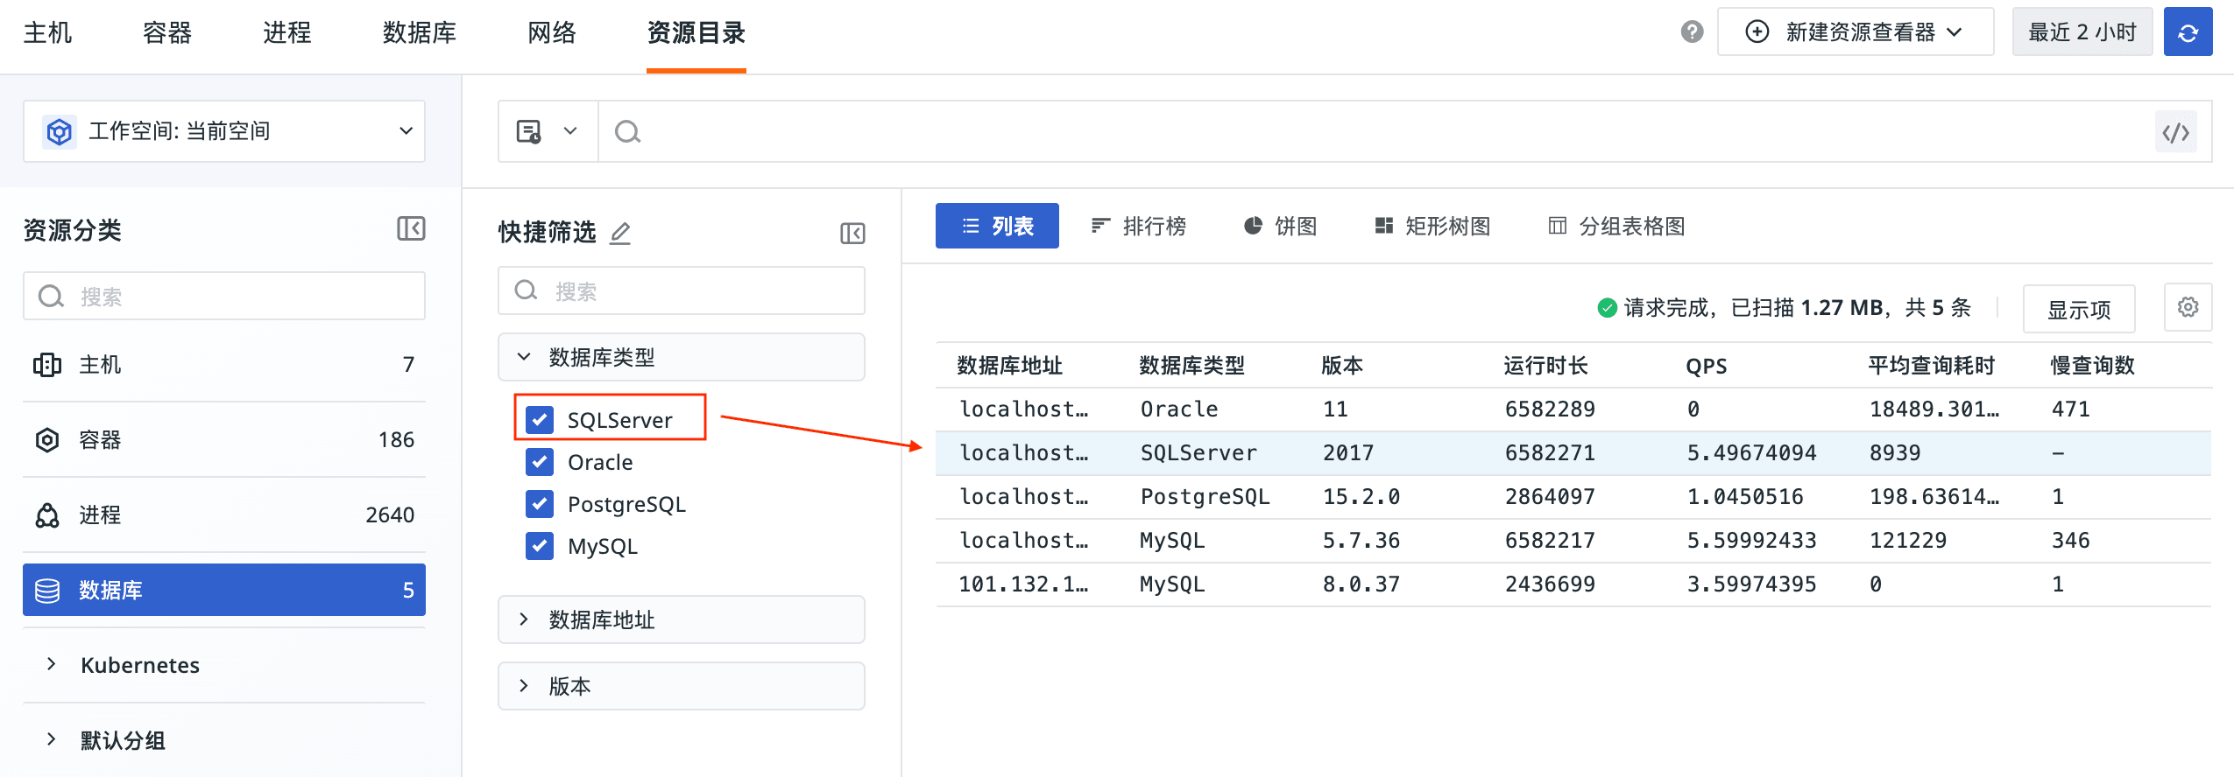Viewport: 2234px width, 777px height.
Task: Click the 排行榜 ranking chart icon
Action: [1100, 226]
